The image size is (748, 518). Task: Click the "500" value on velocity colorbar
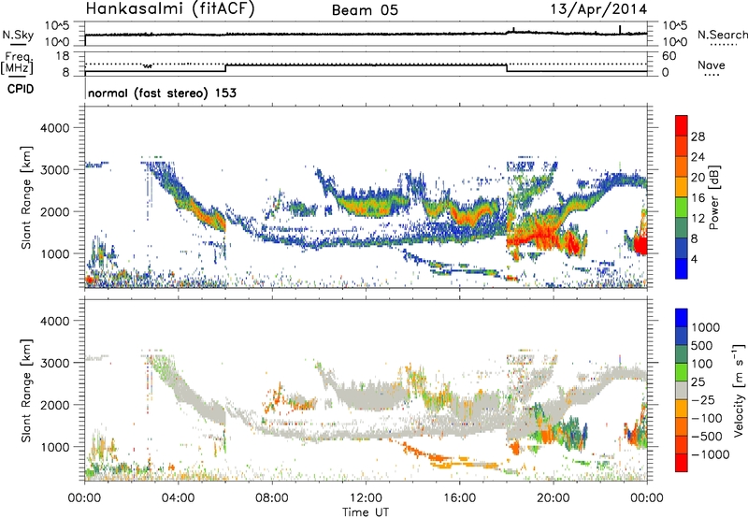pos(702,345)
